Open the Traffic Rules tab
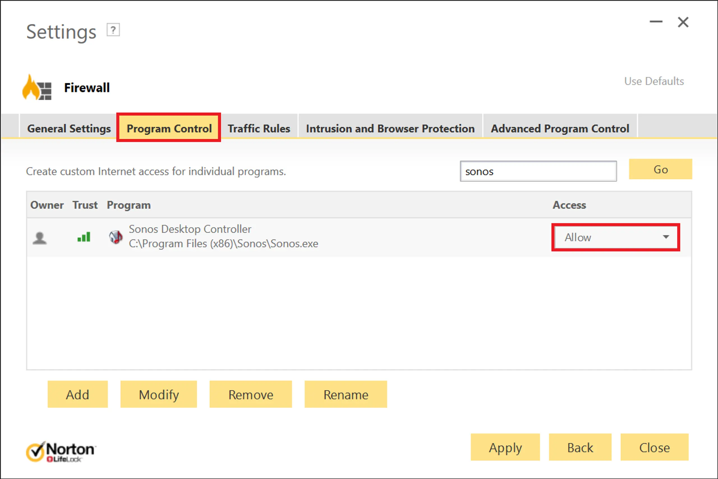Screen dimensions: 718x479 point(259,129)
